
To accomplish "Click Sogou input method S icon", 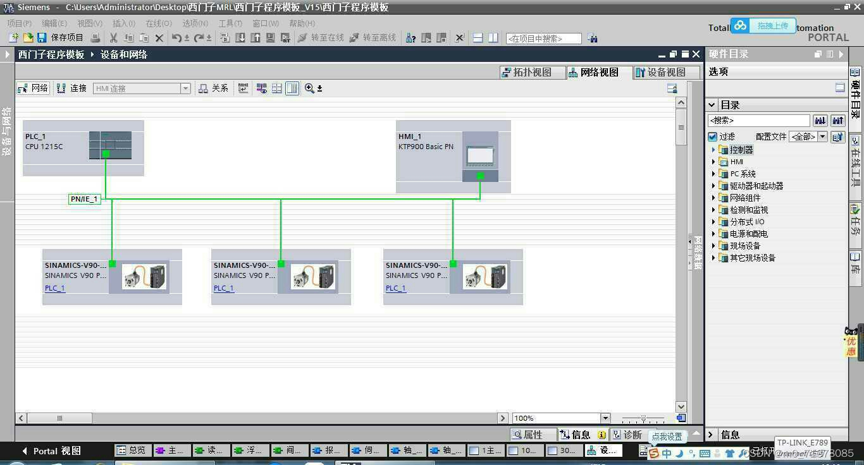I will [x=653, y=454].
